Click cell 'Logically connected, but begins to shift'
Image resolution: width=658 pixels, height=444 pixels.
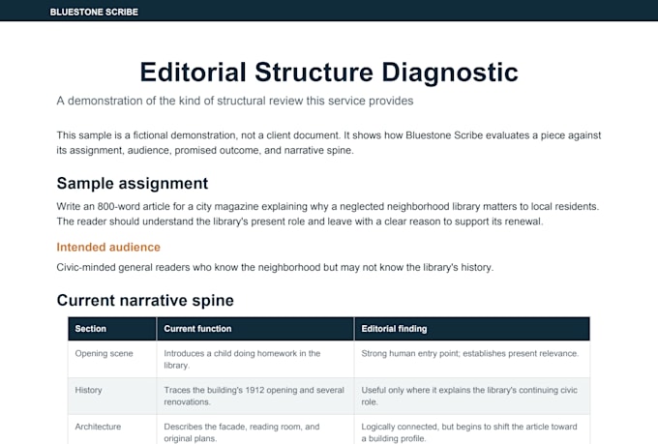pos(472,429)
